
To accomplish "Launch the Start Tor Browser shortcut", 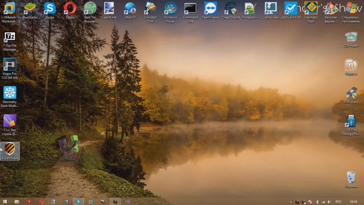I will [x=90, y=13].
